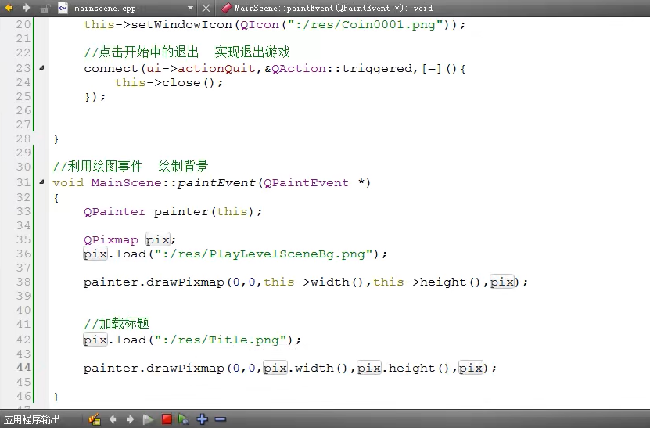Image resolution: width=650 pixels, height=428 pixels.
Task: Click the comment //点击开始中的退出 实现退出游戏
Action: click(186, 52)
